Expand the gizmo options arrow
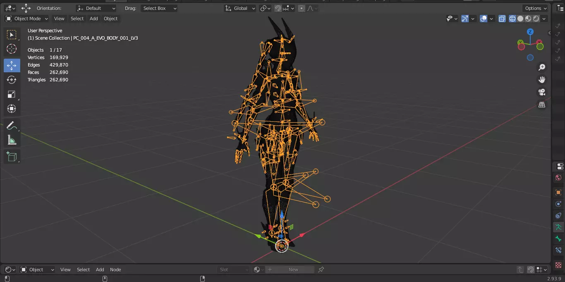Viewport: 565px width, 282px height. pos(473,19)
